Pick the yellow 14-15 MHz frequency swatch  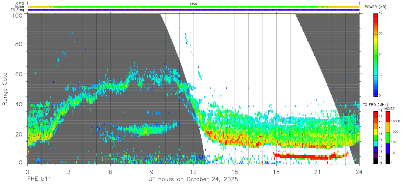[x=376, y=131]
